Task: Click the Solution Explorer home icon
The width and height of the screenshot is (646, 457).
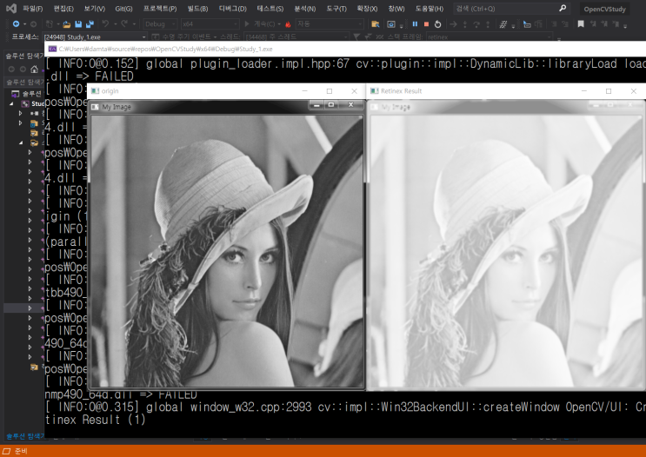Action: tap(35, 69)
